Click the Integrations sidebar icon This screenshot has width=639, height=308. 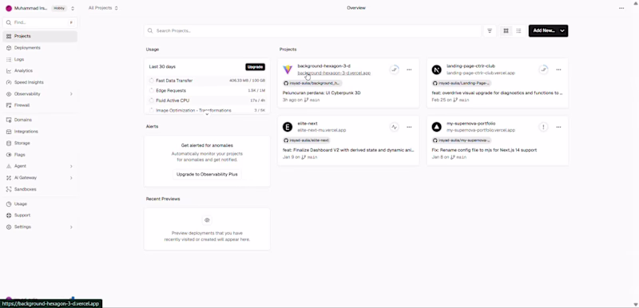(9, 132)
